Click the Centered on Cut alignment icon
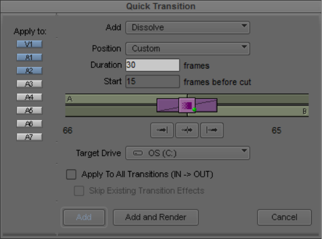322x239 pixels. [187, 130]
